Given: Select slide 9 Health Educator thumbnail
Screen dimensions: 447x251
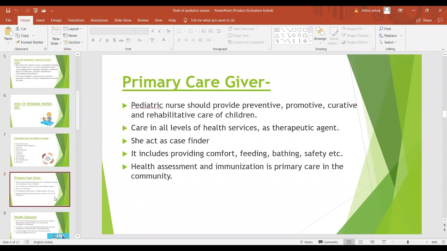Looking at the screenshot, I should [x=40, y=226].
